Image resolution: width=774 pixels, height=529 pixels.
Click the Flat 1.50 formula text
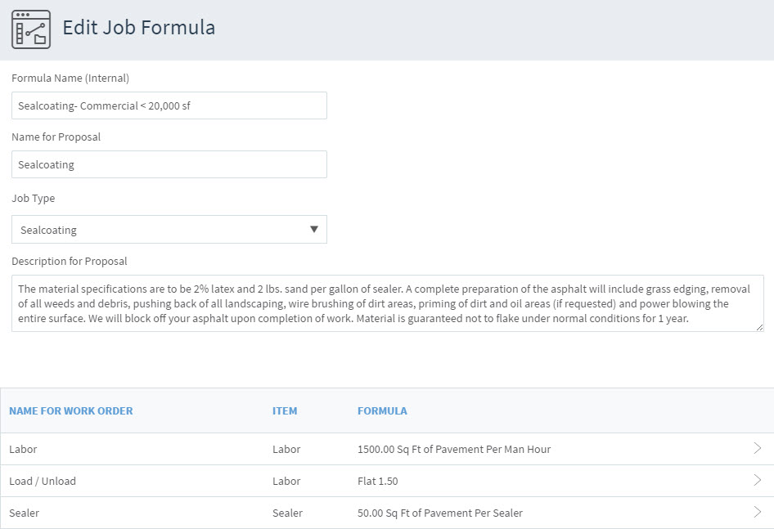click(x=378, y=481)
